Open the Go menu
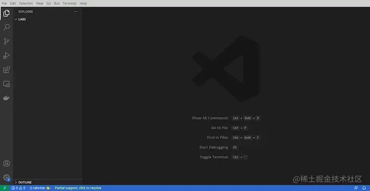 pyautogui.click(x=49, y=4)
